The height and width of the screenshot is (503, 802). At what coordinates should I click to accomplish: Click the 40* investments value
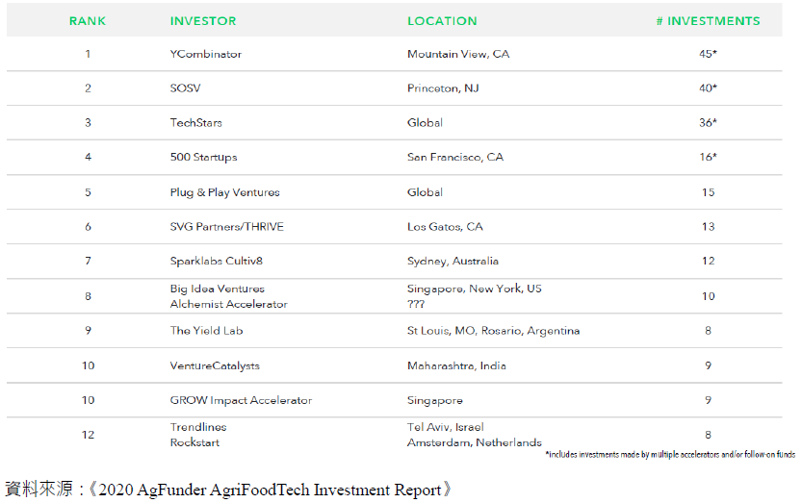(709, 88)
